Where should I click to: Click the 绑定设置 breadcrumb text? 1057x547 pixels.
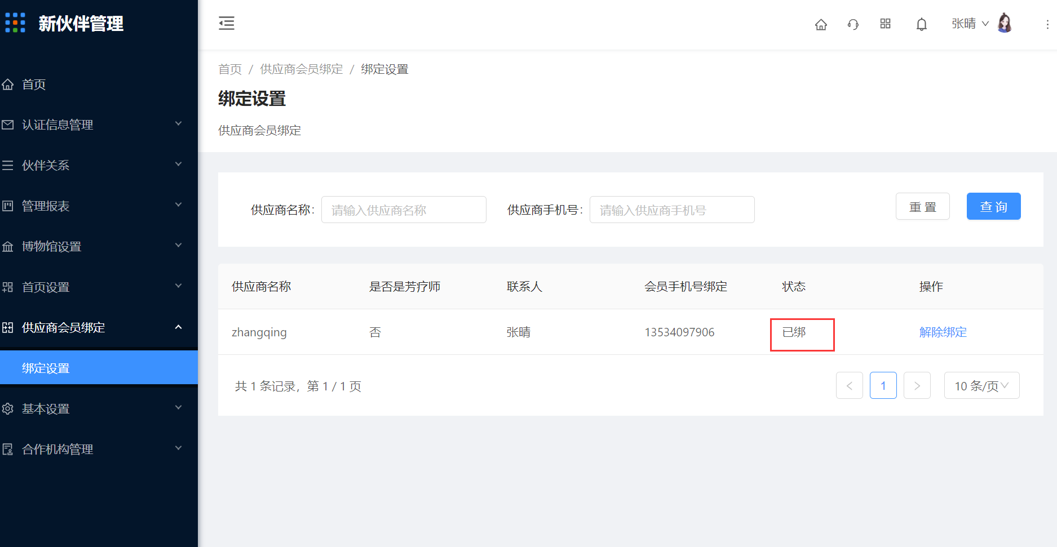tap(384, 69)
